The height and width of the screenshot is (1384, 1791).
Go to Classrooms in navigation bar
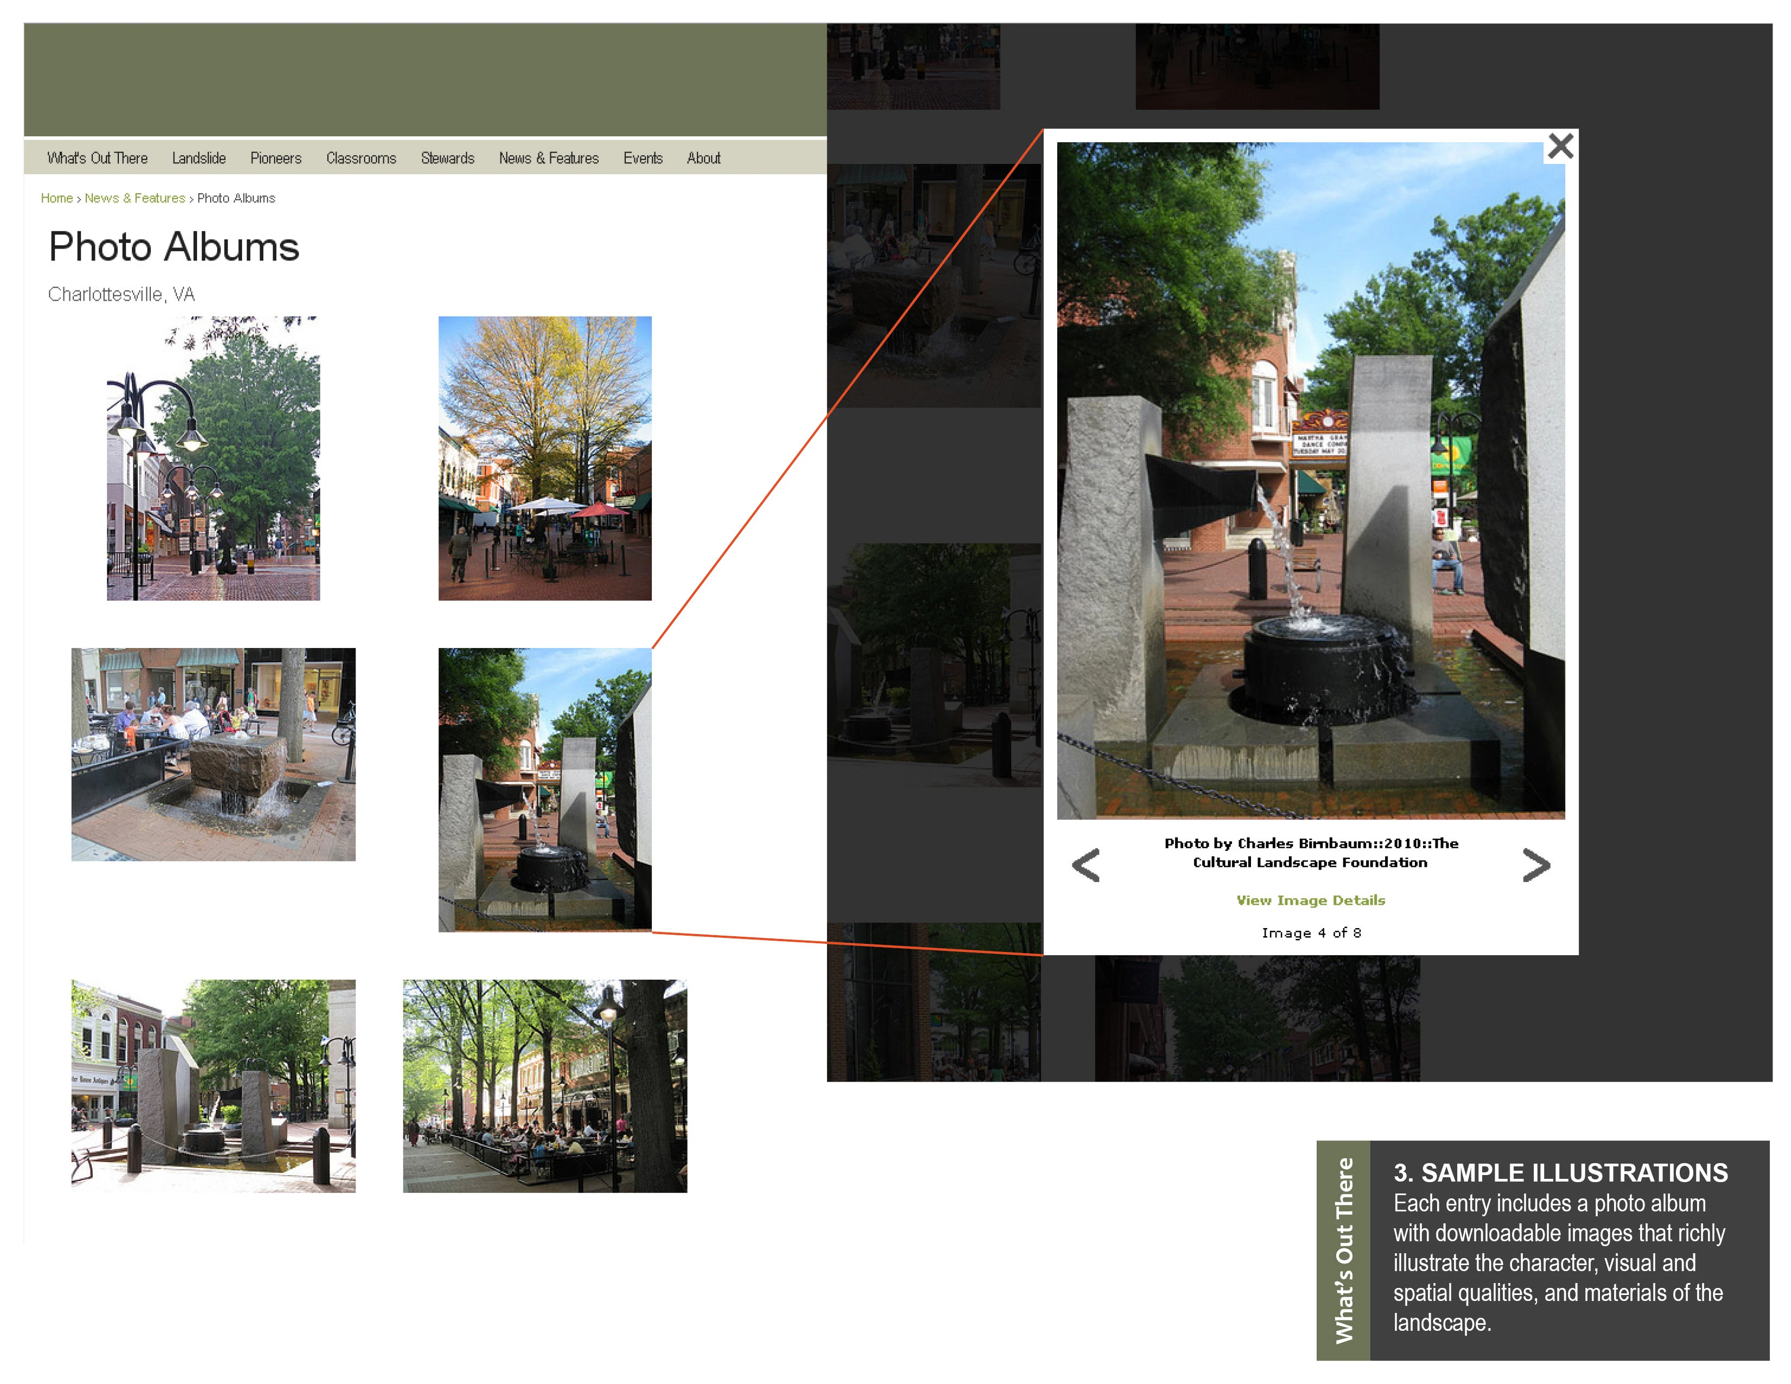(x=361, y=158)
